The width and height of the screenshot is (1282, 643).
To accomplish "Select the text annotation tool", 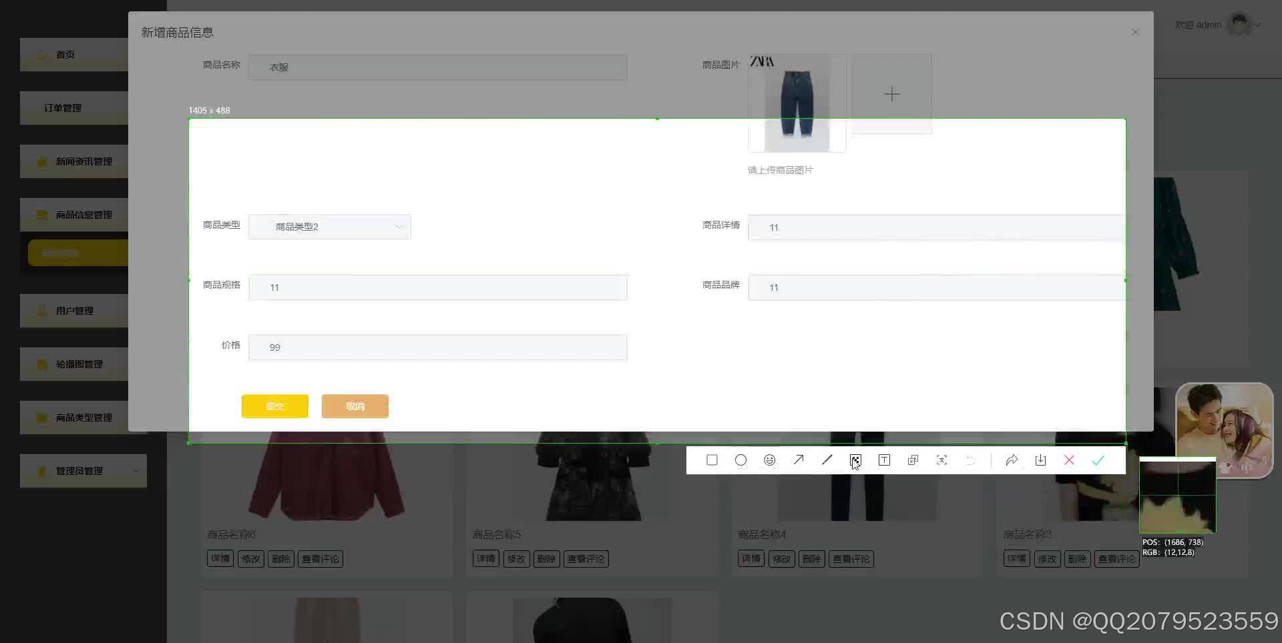I will (x=884, y=460).
